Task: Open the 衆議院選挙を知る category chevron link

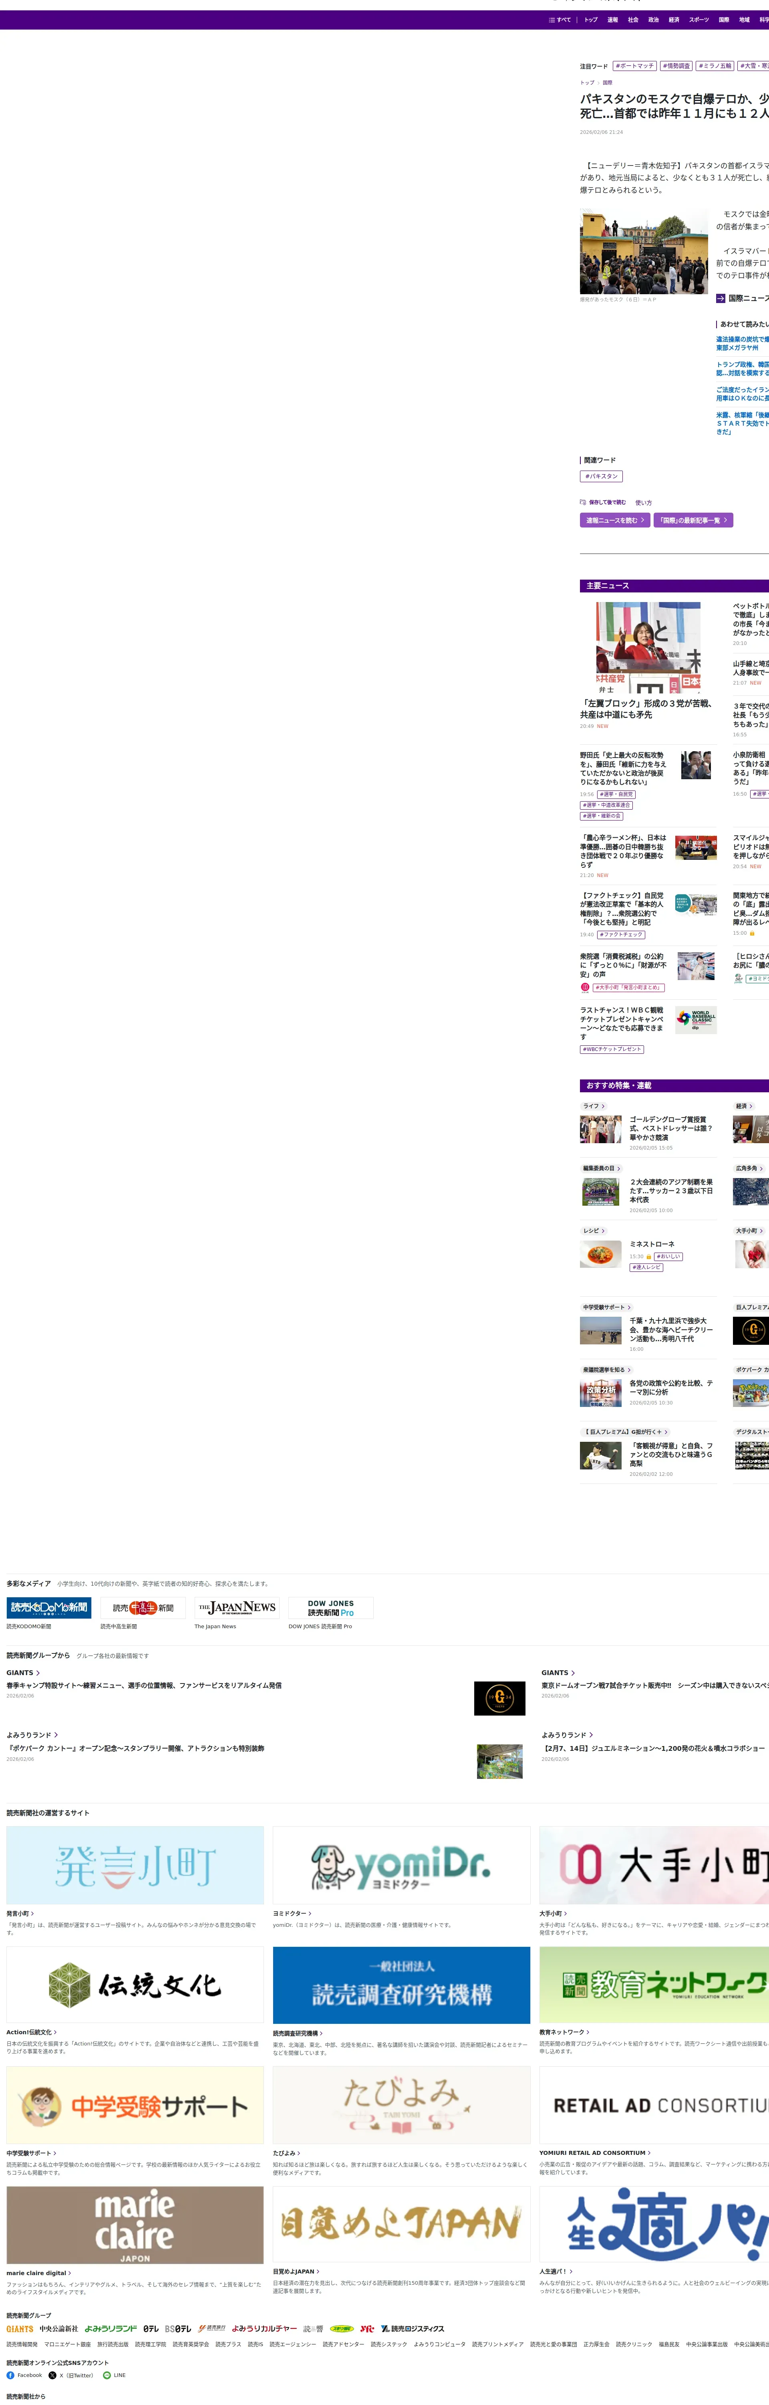Action: pyautogui.click(x=607, y=1370)
